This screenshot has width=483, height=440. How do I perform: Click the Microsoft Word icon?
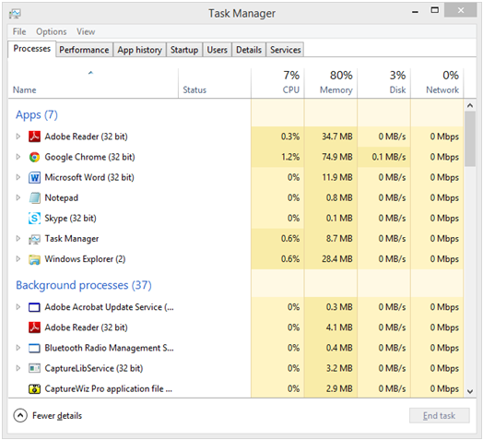coord(34,178)
